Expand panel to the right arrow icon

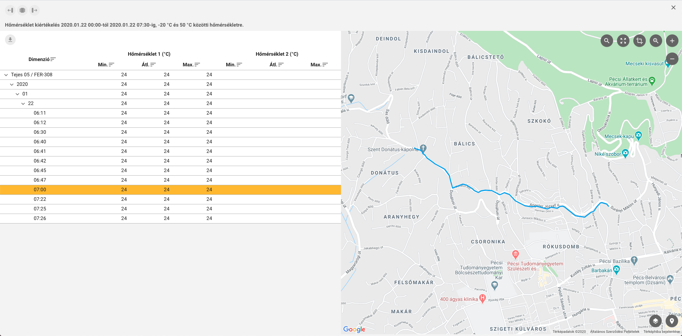pyautogui.click(x=34, y=10)
